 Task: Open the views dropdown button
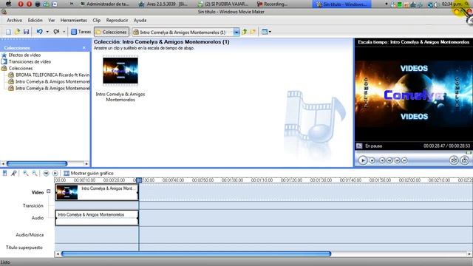pyautogui.click(x=266, y=32)
